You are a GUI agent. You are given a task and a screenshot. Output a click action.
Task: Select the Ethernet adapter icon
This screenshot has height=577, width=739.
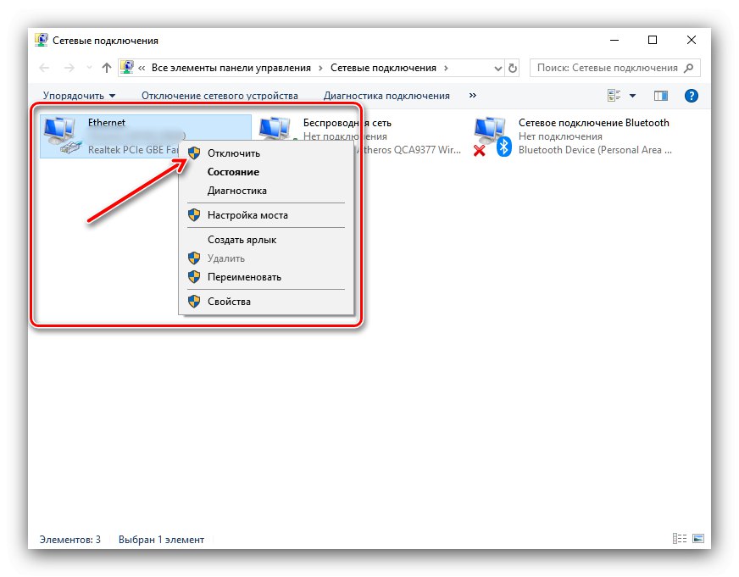(x=62, y=136)
